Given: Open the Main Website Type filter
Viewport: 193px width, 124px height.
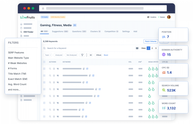Looking at the screenshot, I should click(x=18, y=58).
